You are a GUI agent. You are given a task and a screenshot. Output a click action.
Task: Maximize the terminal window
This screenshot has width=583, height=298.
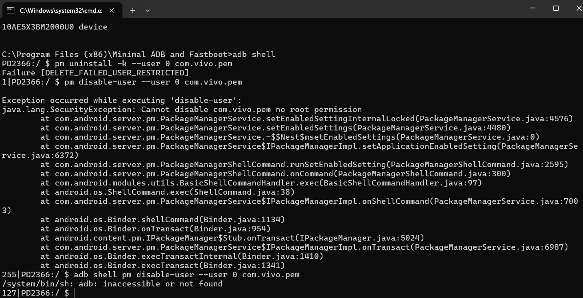tap(556, 8)
